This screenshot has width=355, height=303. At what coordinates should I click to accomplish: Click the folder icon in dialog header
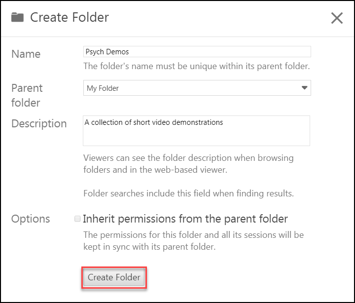(x=18, y=18)
